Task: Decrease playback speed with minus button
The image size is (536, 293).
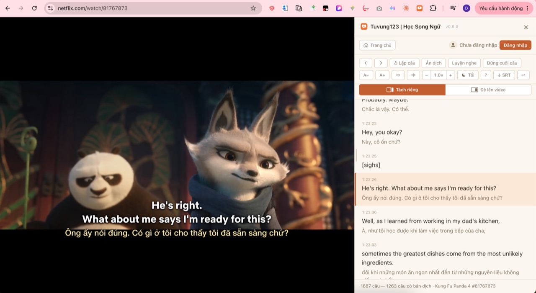Action: click(426, 75)
